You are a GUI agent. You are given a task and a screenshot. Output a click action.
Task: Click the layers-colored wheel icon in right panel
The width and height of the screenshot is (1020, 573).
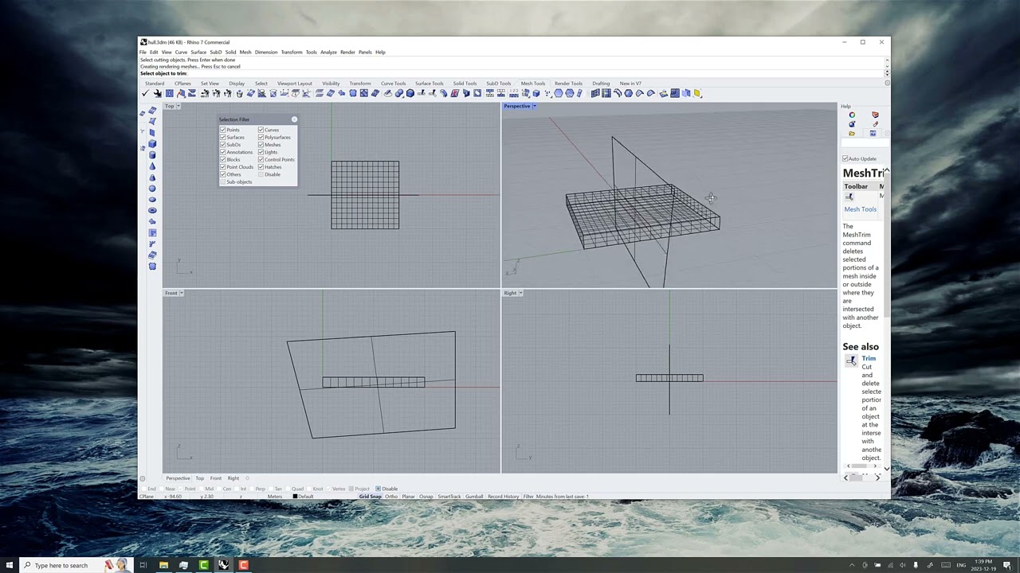point(852,115)
